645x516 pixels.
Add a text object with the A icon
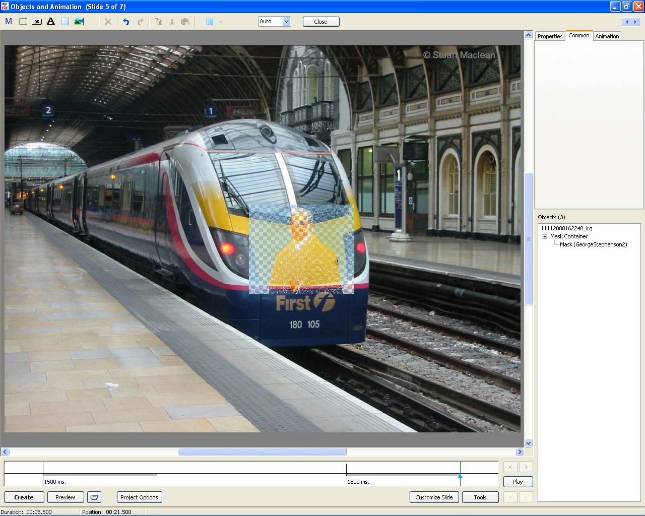coord(51,22)
